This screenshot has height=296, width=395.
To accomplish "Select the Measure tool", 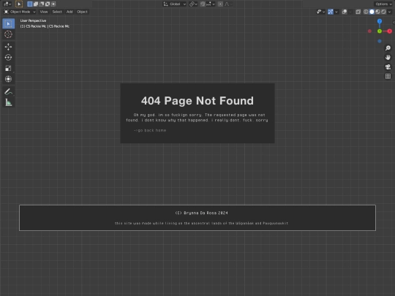I will tap(8, 102).
